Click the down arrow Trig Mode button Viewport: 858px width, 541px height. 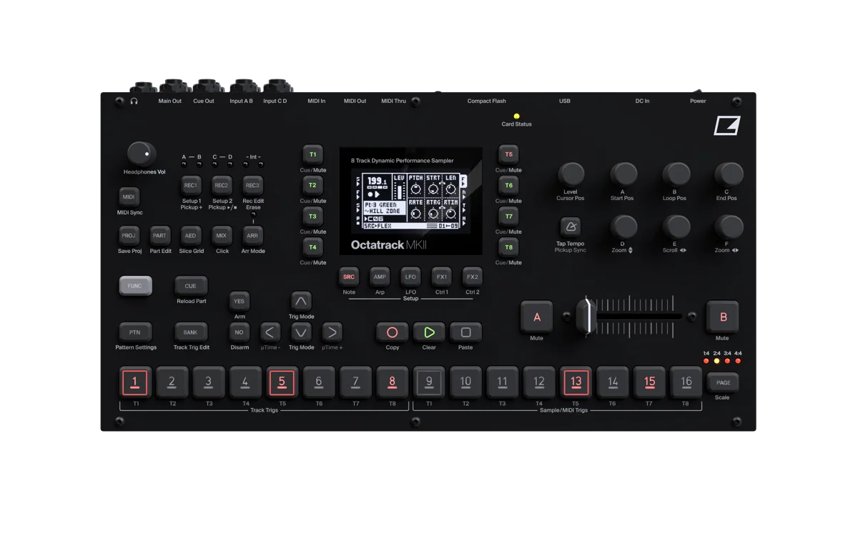click(301, 332)
